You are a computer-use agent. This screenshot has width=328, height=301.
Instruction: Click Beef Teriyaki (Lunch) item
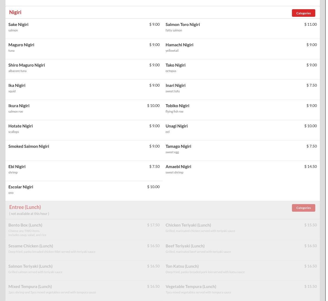pyautogui.click(x=241, y=250)
